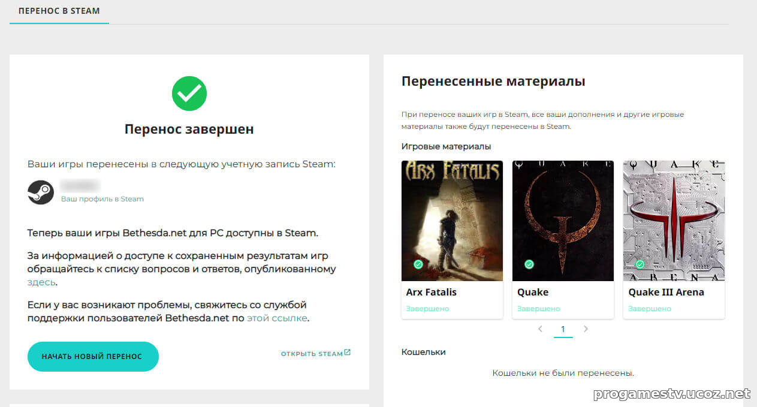Image resolution: width=757 pixels, height=407 pixels.
Task: Click the Quake game title text
Action: tap(533, 293)
